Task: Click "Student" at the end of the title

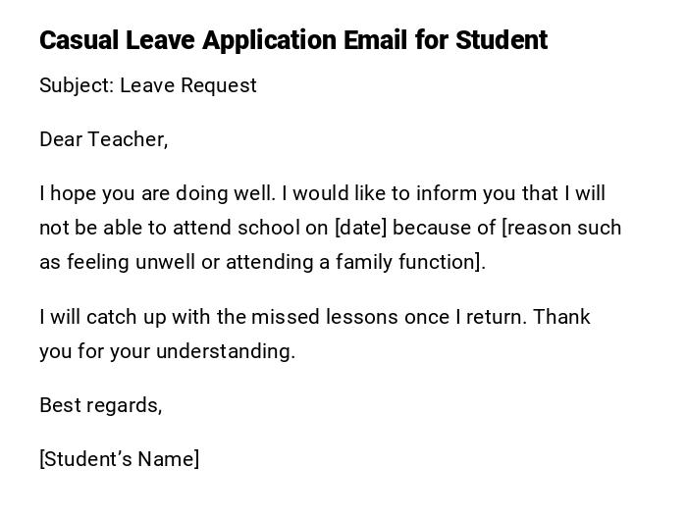Action: (501, 40)
